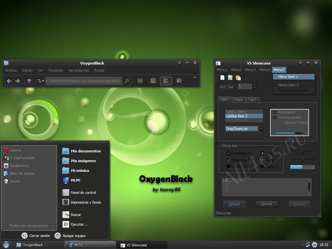Click the horizontal scrollbar in the tree view
Image resolution: width=332 pixels, height=249 pixels.
[290, 133]
